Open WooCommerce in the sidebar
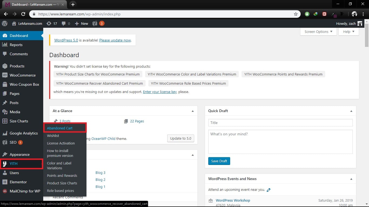This screenshot has height=207, width=369. pyautogui.click(x=22, y=75)
